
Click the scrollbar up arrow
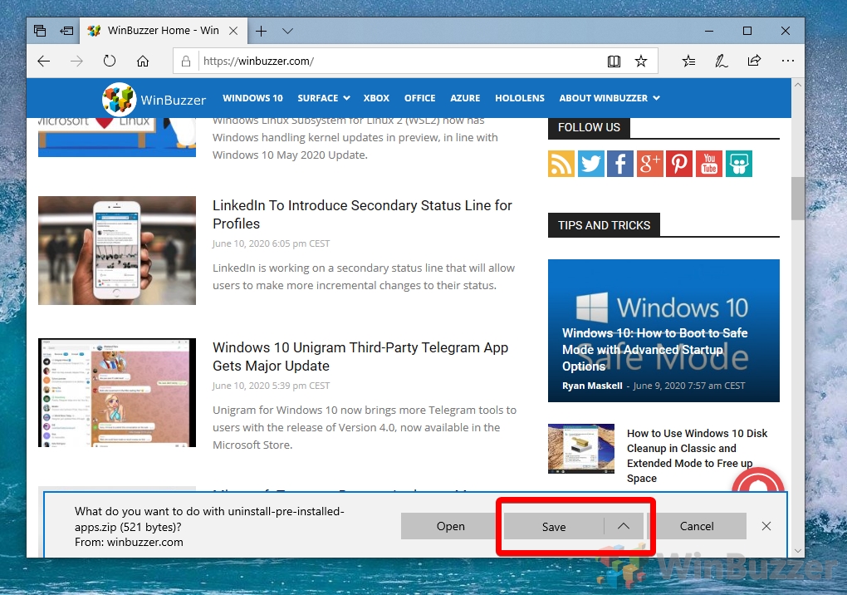click(798, 85)
